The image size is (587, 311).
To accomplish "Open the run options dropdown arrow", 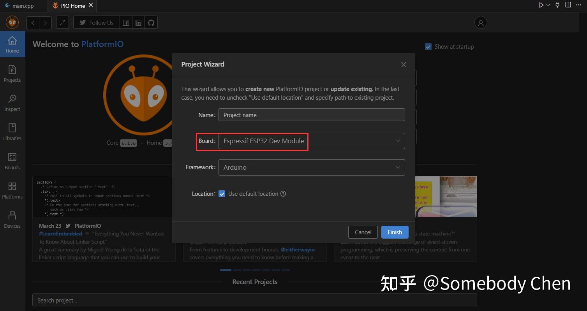I will pyautogui.click(x=548, y=5).
